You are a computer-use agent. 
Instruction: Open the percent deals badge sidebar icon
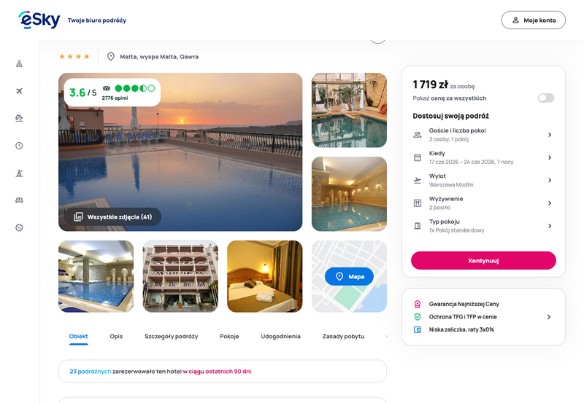coord(20,227)
